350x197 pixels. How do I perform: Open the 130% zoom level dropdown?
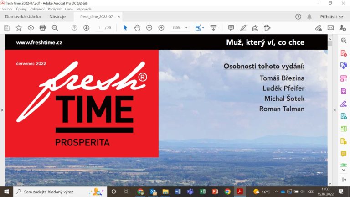[x=178, y=28]
